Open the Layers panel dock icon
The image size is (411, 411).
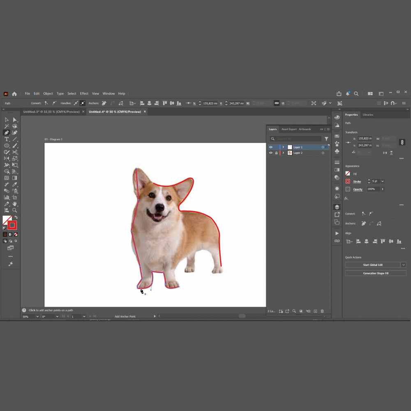point(337,207)
